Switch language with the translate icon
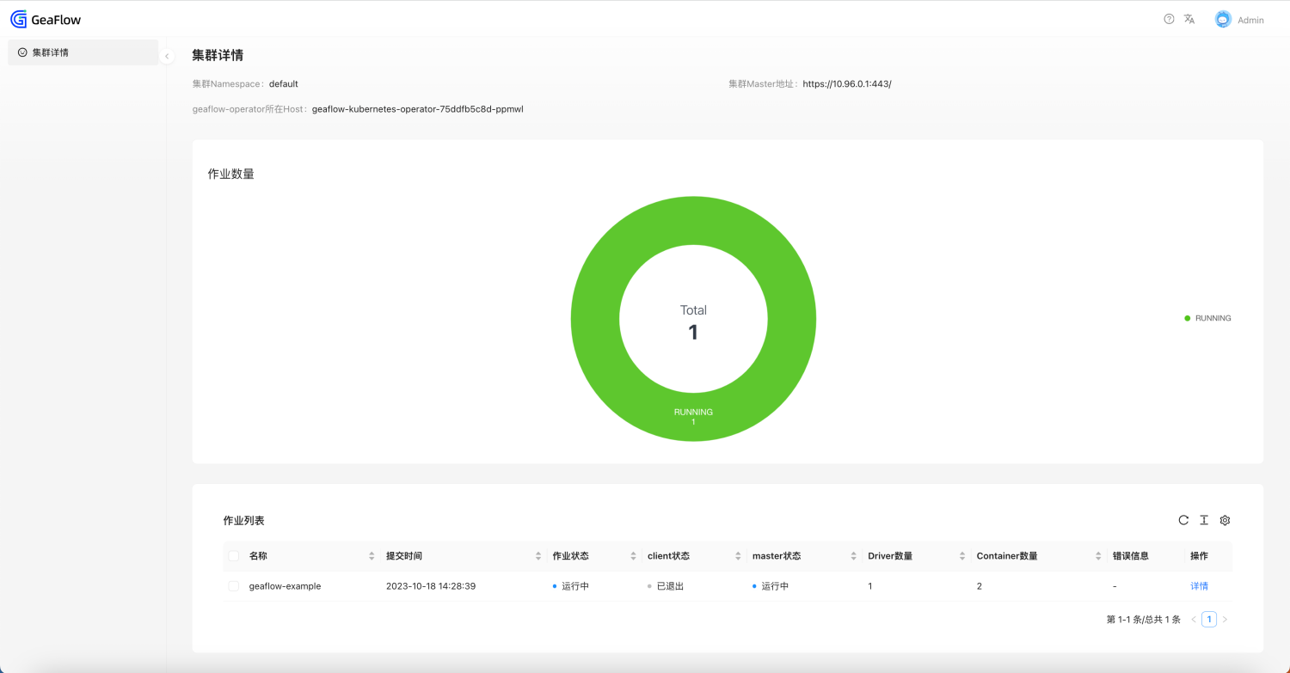The width and height of the screenshot is (1290, 673). click(1189, 19)
